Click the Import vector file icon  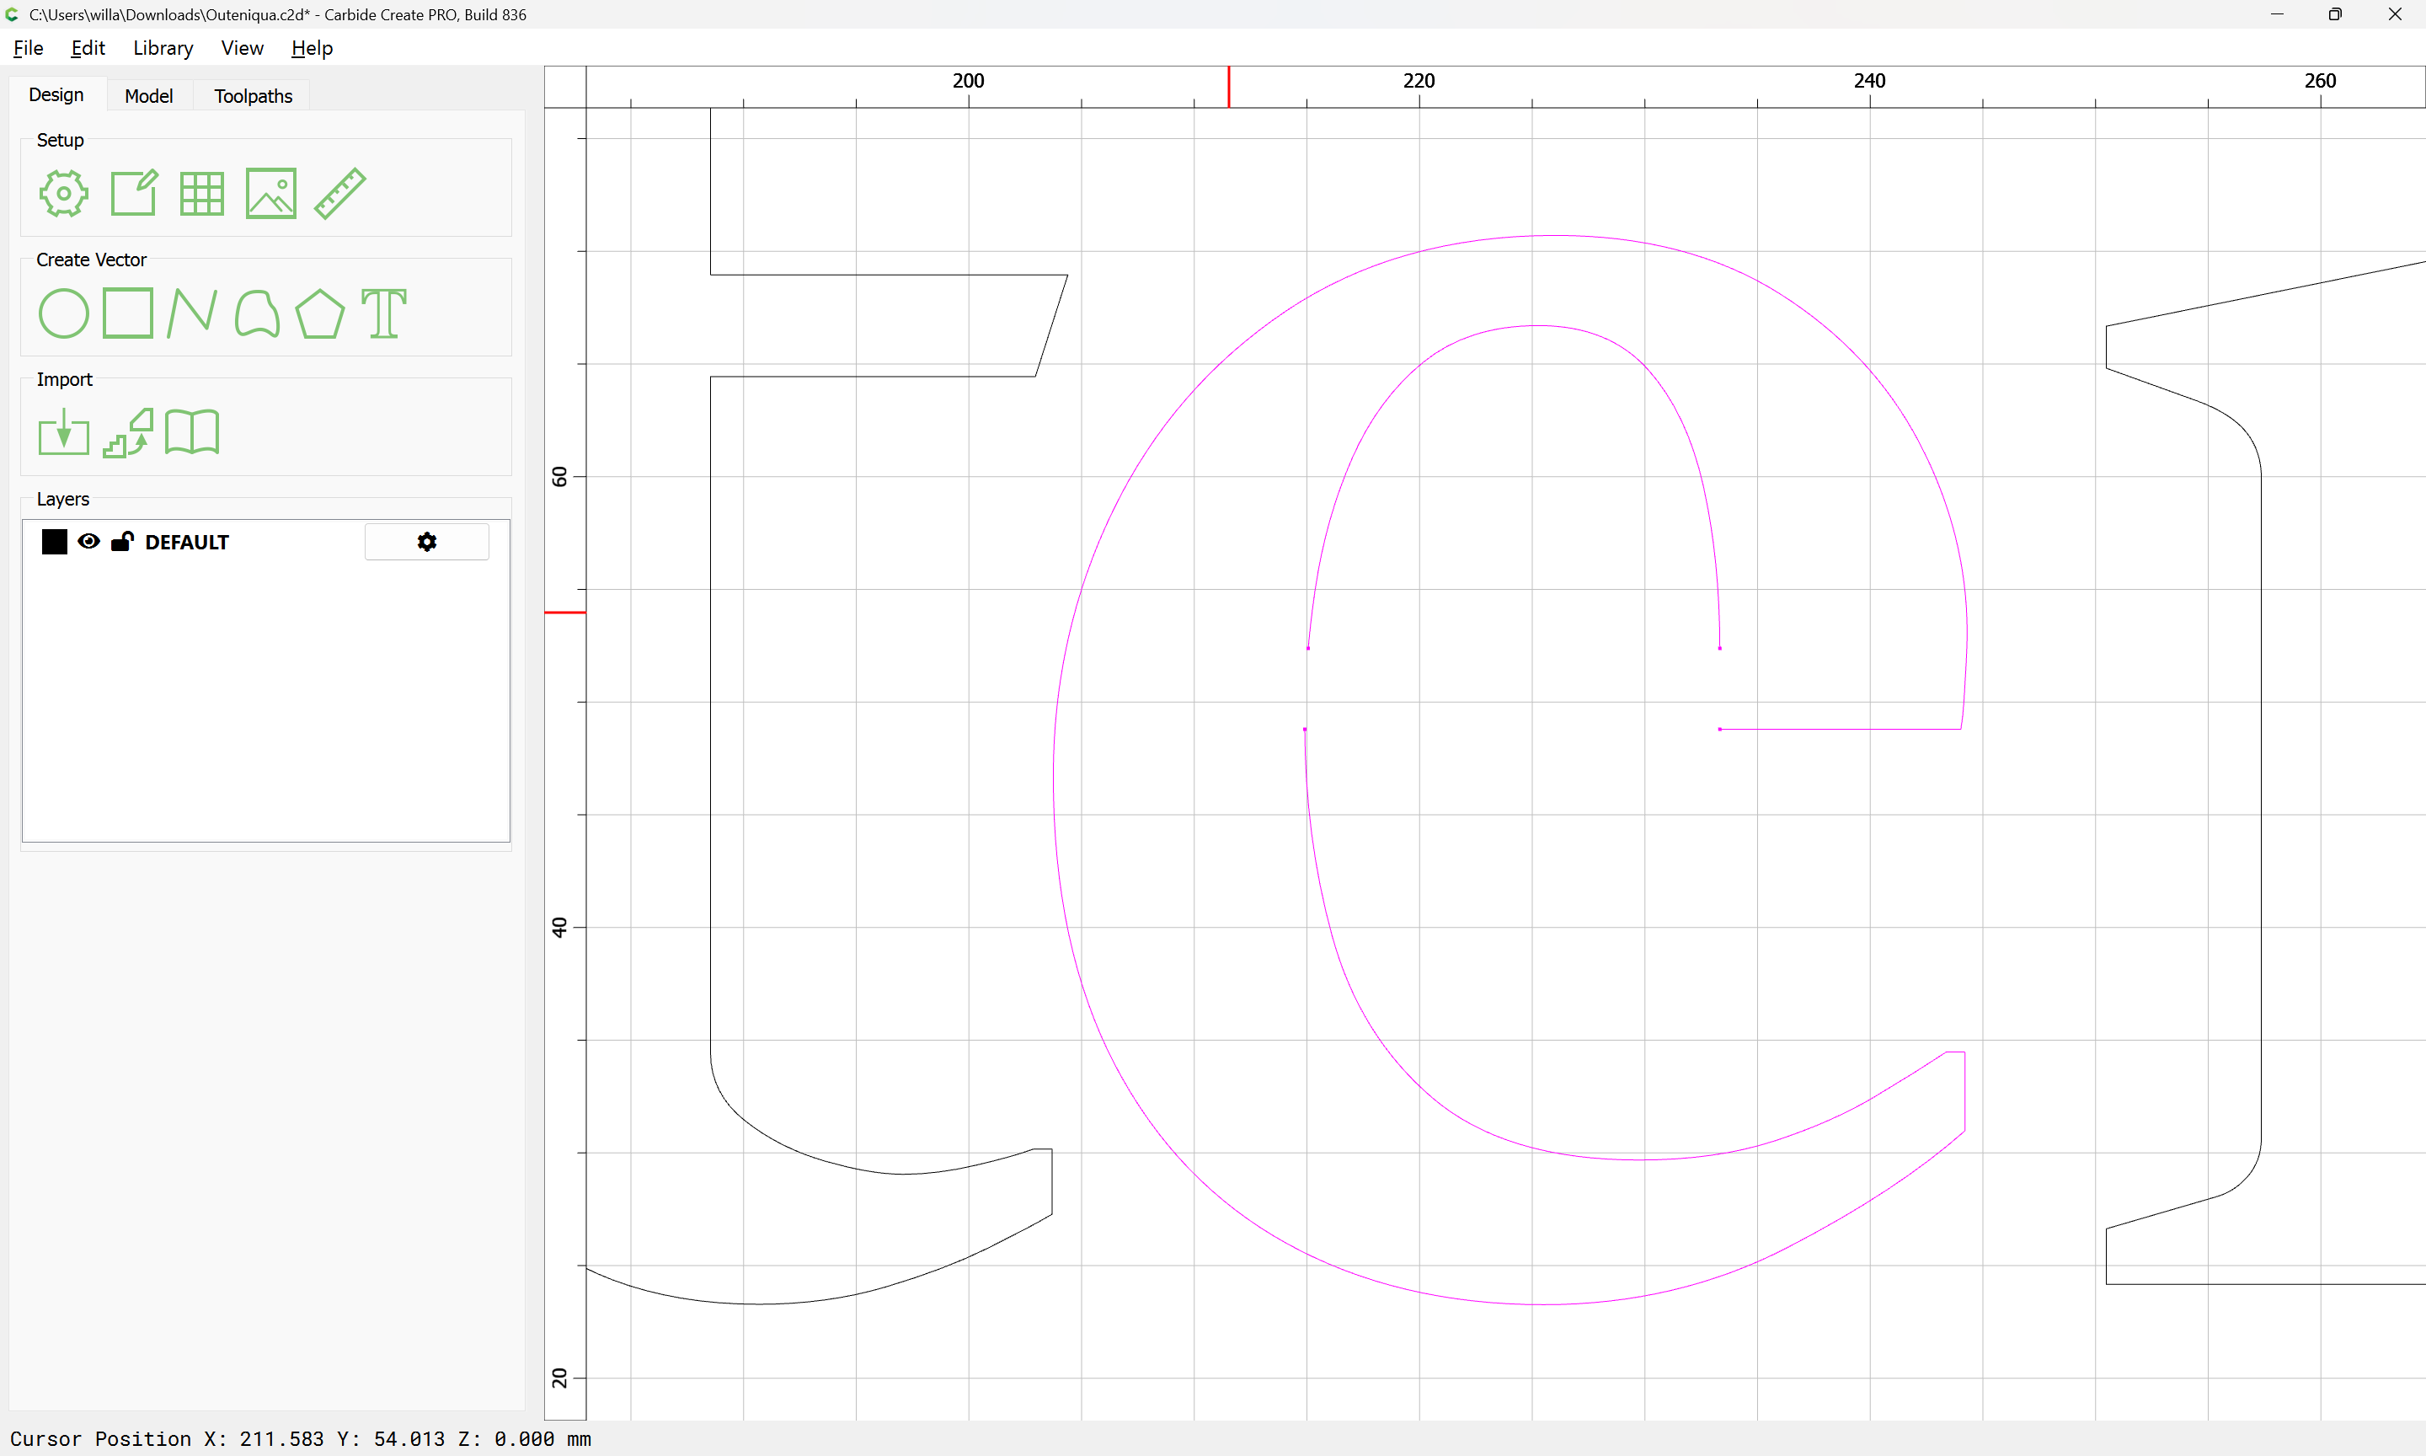(64, 433)
